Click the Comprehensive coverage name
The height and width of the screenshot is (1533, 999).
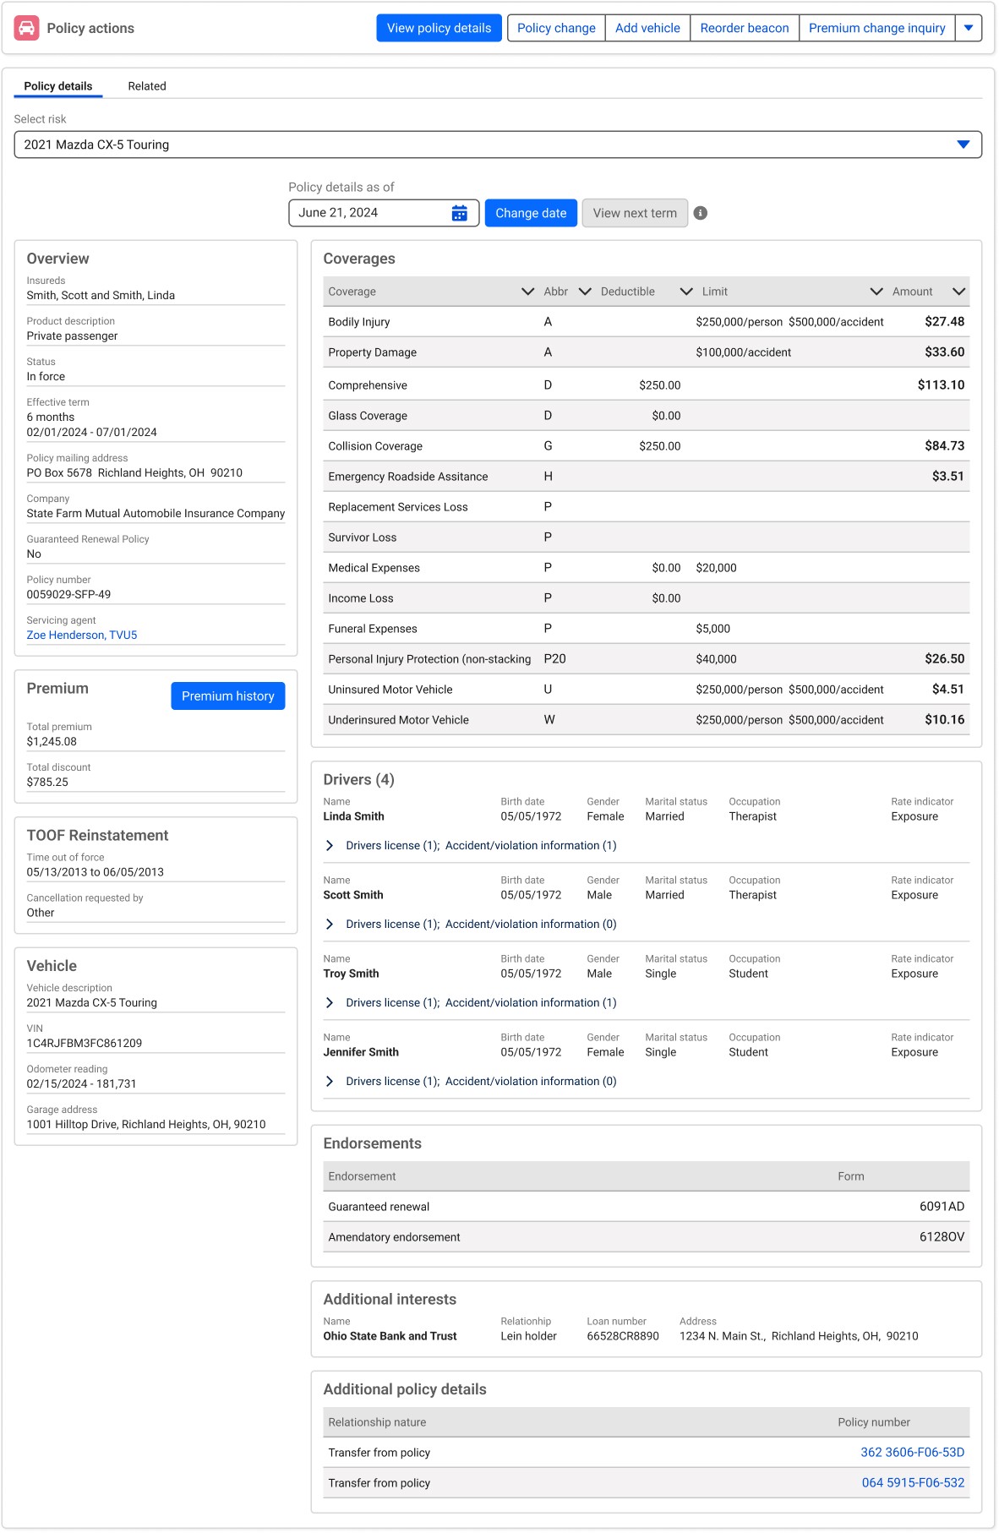(368, 385)
